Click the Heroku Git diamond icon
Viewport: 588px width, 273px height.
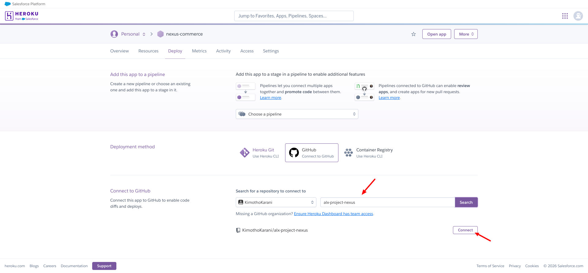point(245,153)
